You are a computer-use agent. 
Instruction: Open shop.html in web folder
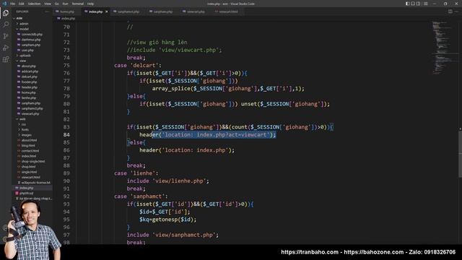click(28, 167)
